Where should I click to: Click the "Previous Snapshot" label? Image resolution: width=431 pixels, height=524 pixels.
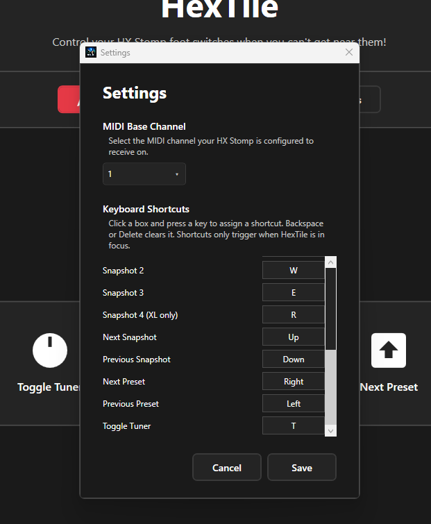(x=137, y=360)
